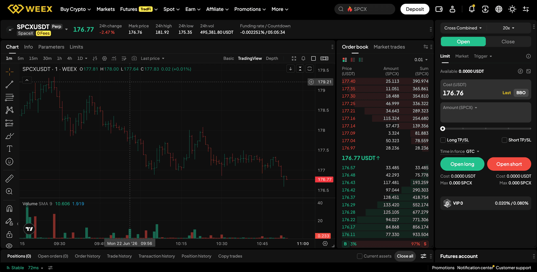The width and height of the screenshot is (537, 272).
Task: Click the SPCX search box
Action: [365, 9]
